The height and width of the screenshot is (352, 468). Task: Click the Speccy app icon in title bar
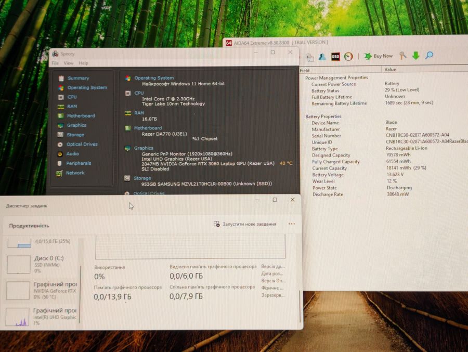[x=56, y=54]
